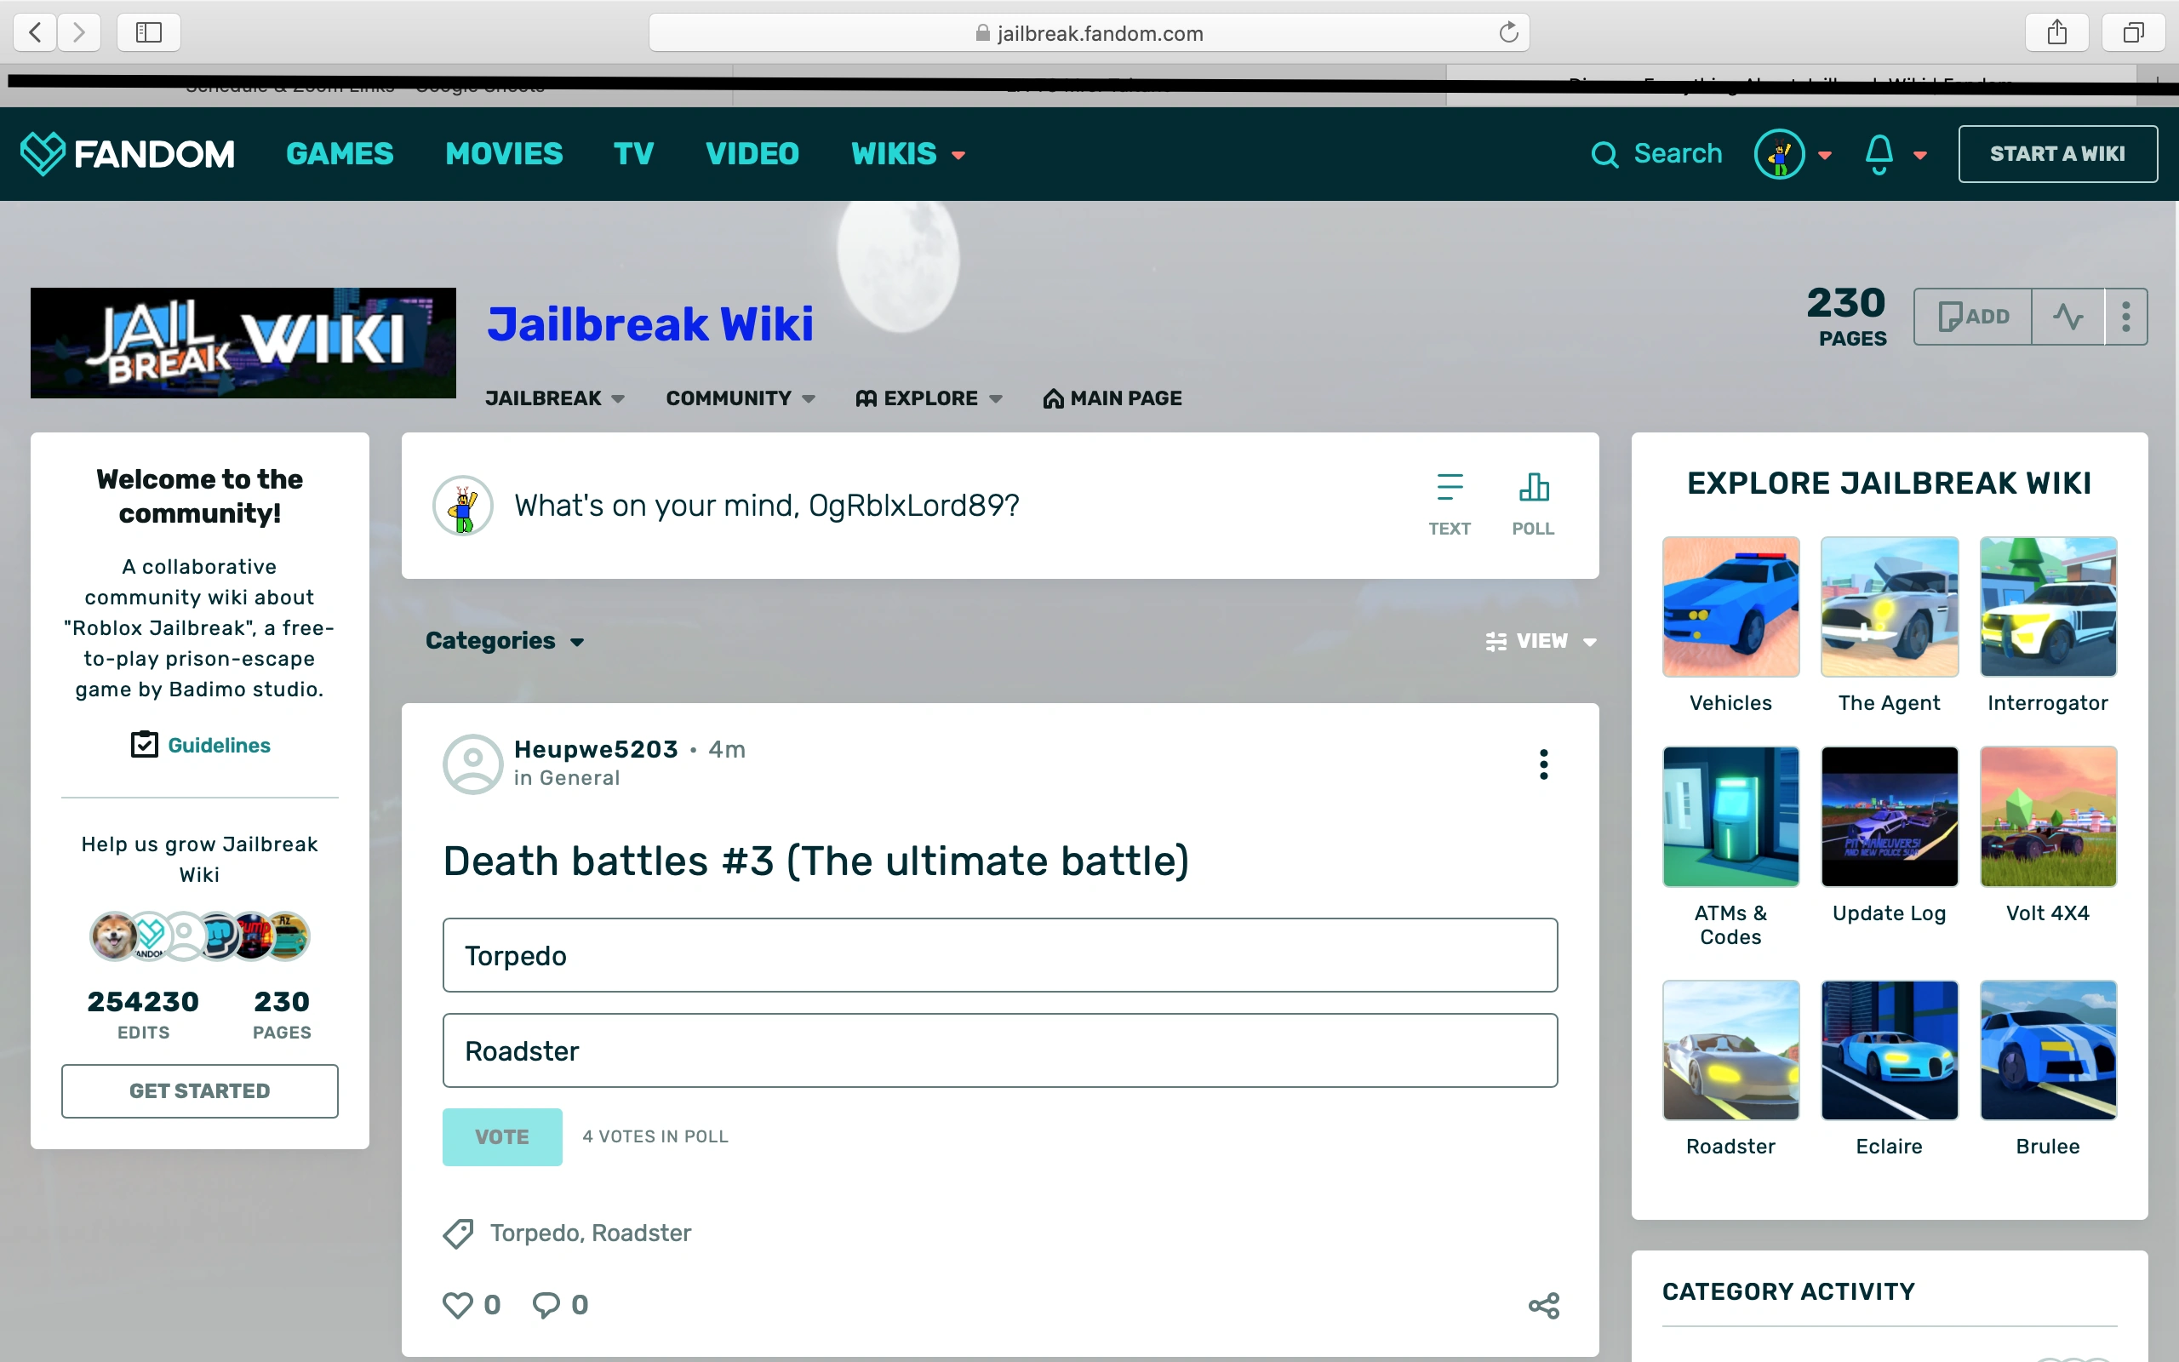Open the Guidelines link
Viewport: 2179px width, 1362px height.
218,745
